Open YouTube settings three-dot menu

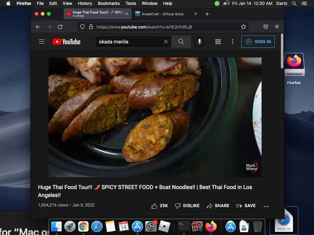232,42
